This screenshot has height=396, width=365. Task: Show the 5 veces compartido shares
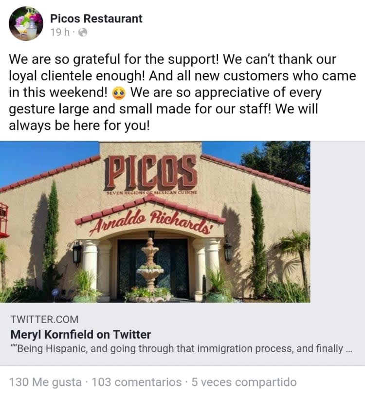244,382
